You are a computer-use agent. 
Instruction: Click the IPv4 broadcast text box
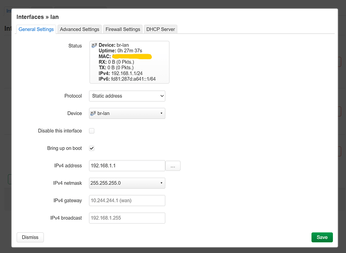coord(127,218)
